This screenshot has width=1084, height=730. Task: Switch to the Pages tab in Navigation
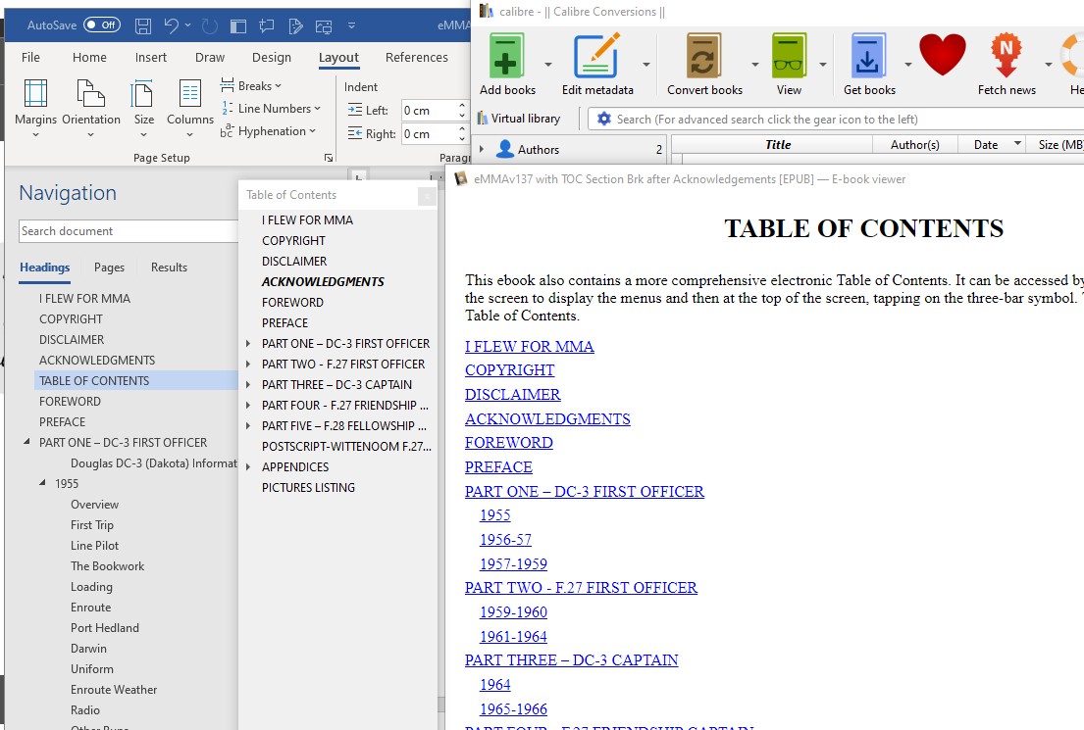[x=109, y=268]
